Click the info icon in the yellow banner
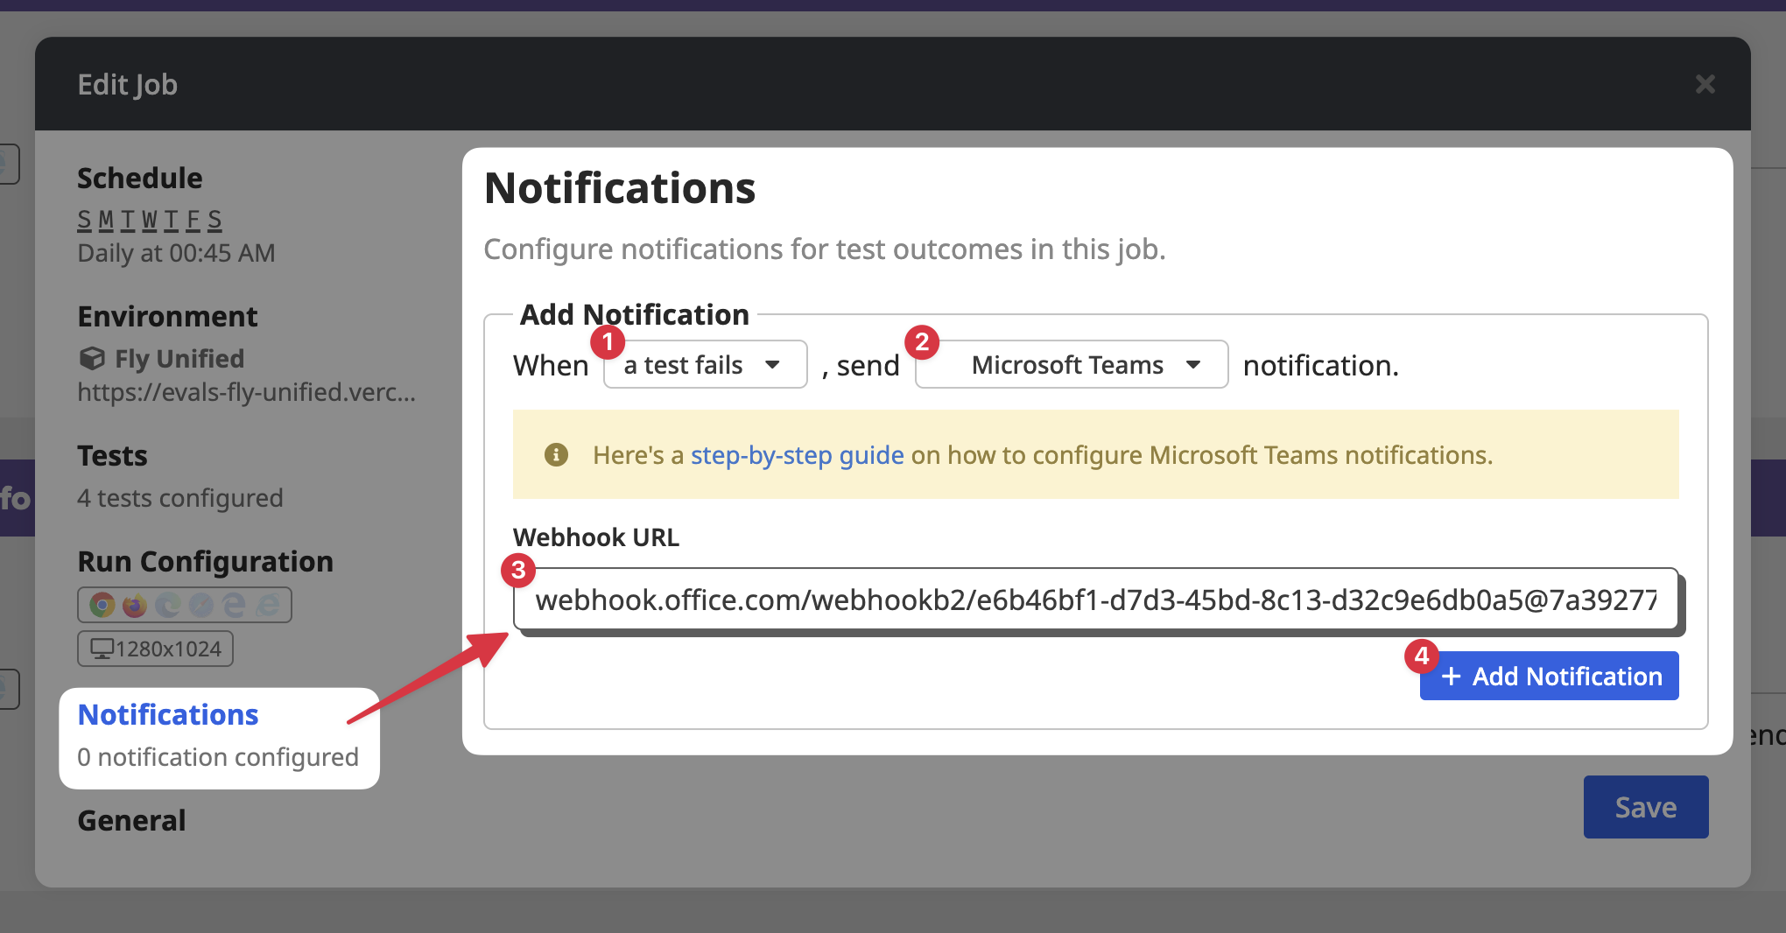The image size is (1786, 933). tap(556, 454)
